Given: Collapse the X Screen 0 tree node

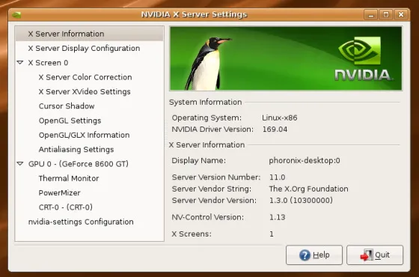Looking at the screenshot, I should 20,63.
